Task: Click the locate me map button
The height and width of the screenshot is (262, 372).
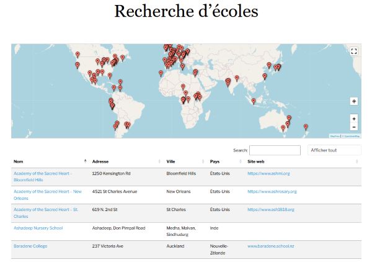Action: pos(354,101)
